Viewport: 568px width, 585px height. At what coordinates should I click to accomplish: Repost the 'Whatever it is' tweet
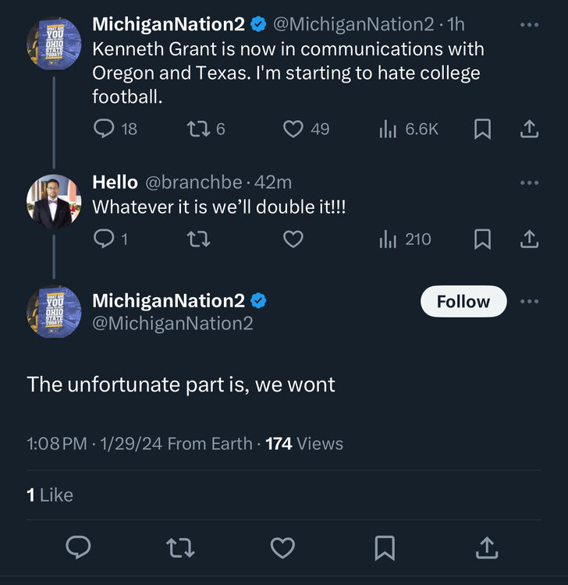tap(198, 239)
